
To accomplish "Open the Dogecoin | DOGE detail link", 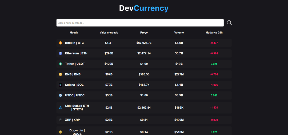I will (x=77, y=132).
